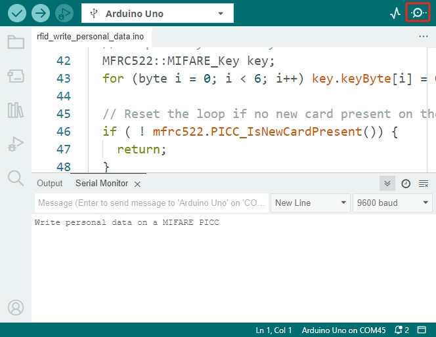Open the Library Manager in sidebar
Image resolution: width=436 pixels, height=337 pixels.
click(x=16, y=110)
